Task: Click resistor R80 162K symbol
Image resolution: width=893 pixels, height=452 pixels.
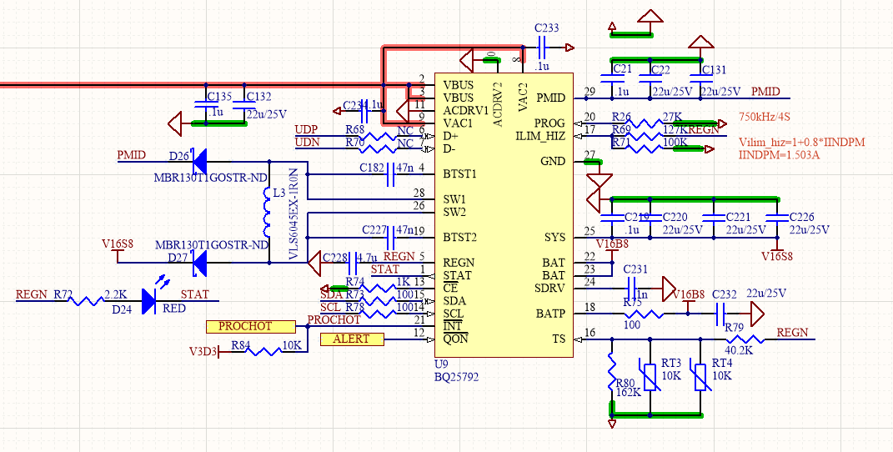Action: click(612, 371)
